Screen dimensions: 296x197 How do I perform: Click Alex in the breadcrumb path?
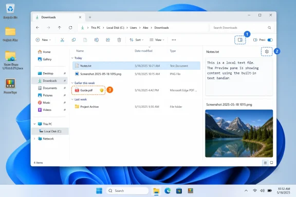[145, 28]
